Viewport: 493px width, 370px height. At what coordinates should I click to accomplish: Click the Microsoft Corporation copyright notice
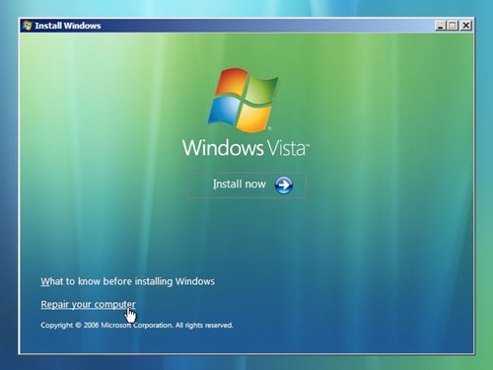pyautogui.click(x=137, y=326)
